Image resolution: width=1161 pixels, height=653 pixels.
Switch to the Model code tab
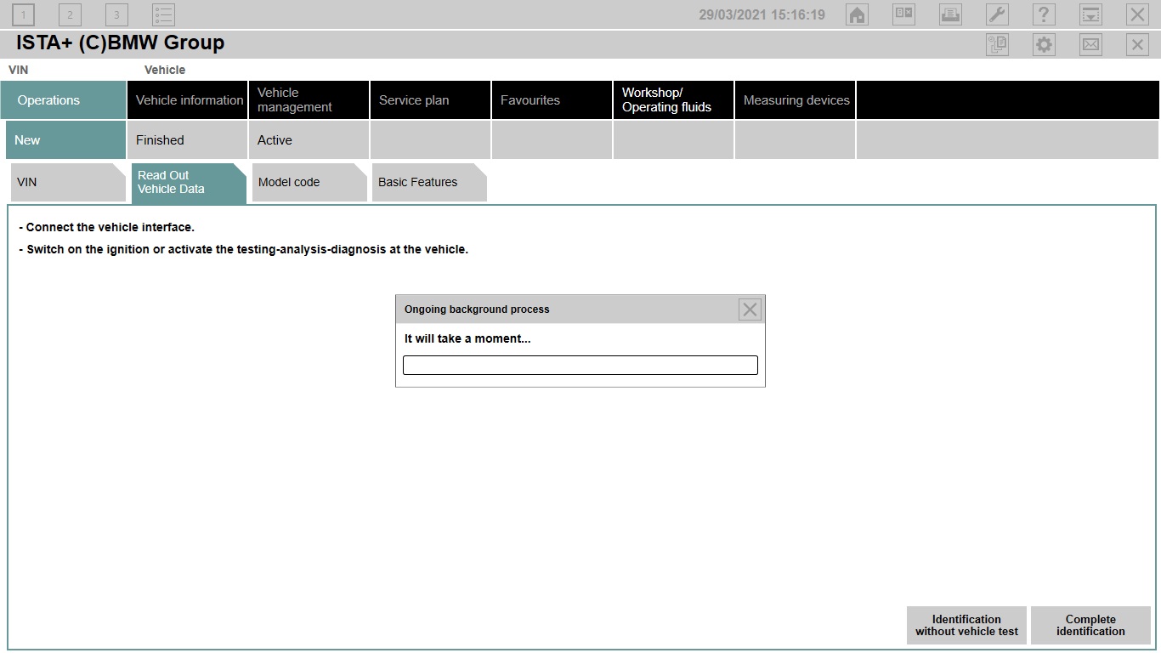[309, 182]
